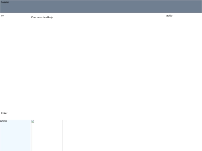Click the 'footer' text
Screen dimensions: 202x151
coord(4,113)
